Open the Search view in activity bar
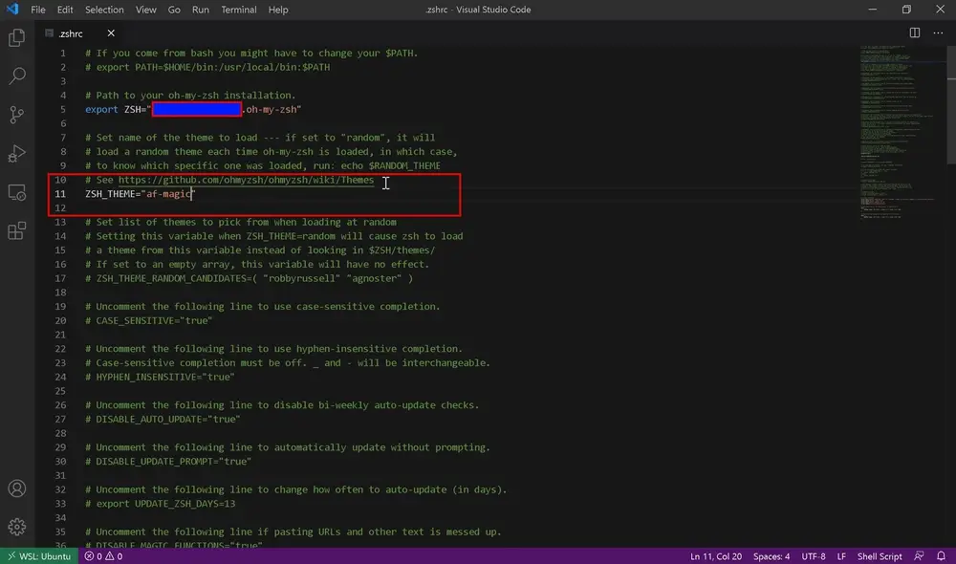This screenshot has height=564, width=956. click(x=17, y=76)
